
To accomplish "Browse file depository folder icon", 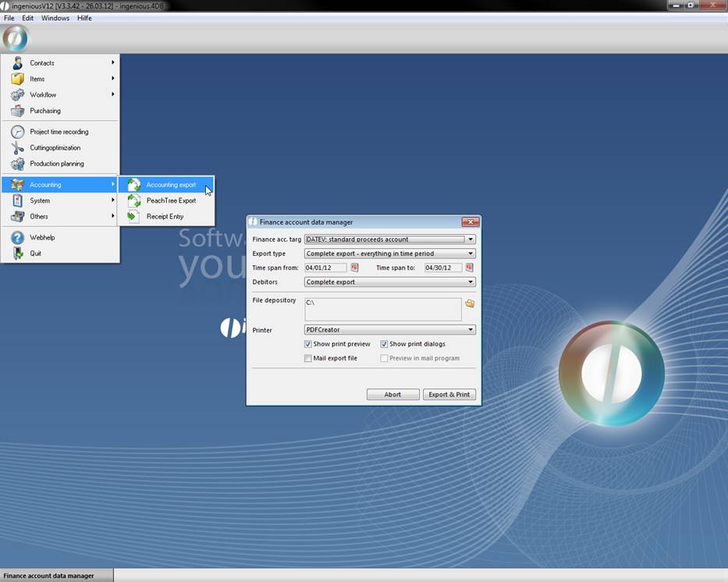I will 470,303.
